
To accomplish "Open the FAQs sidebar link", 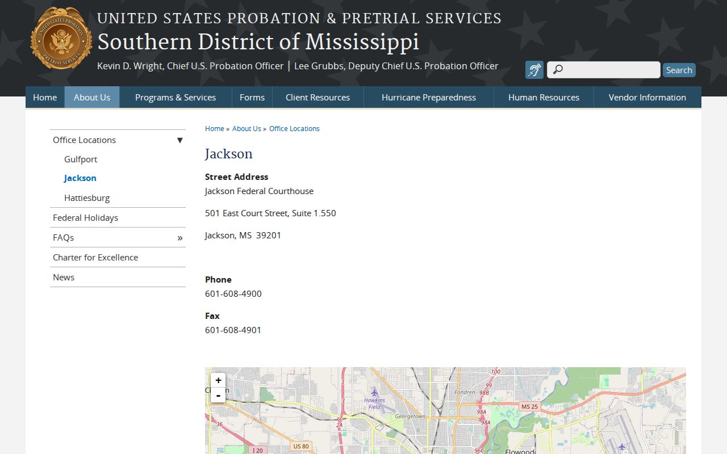I will click(63, 238).
